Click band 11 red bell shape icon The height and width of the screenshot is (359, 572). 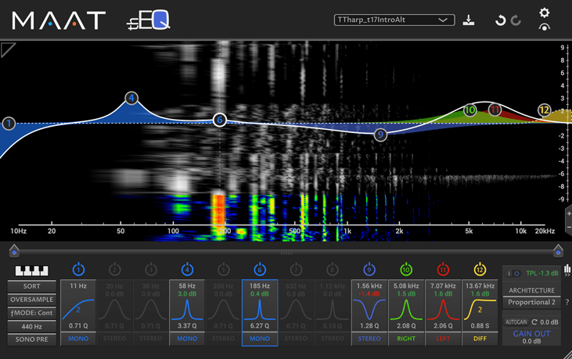coord(443,310)
